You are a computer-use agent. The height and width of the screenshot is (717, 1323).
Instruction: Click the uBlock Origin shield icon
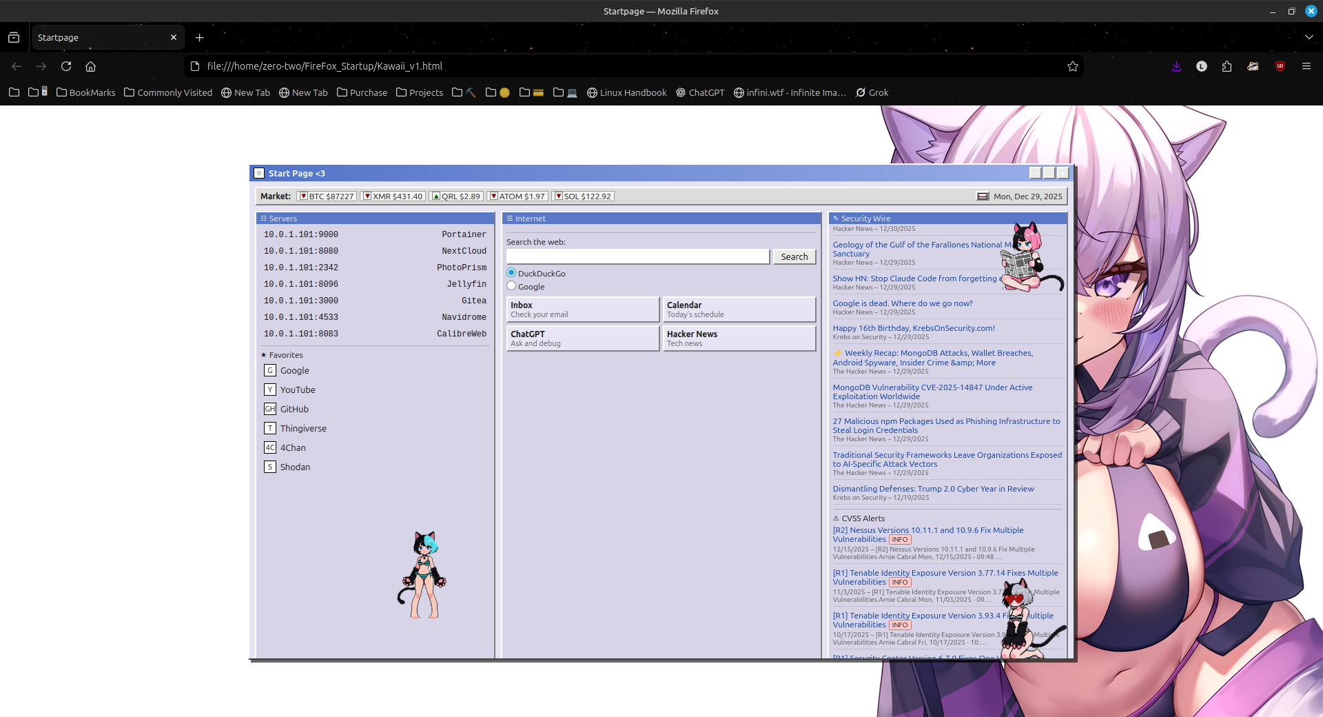[x=1280, y=66]
